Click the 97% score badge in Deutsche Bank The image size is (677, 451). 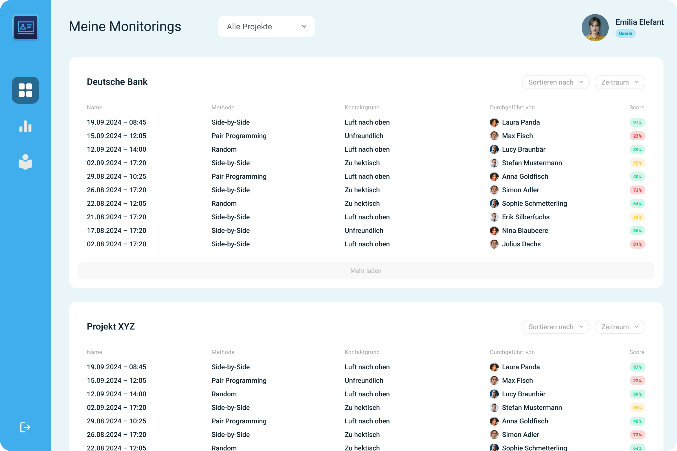(x=637, y=123)
